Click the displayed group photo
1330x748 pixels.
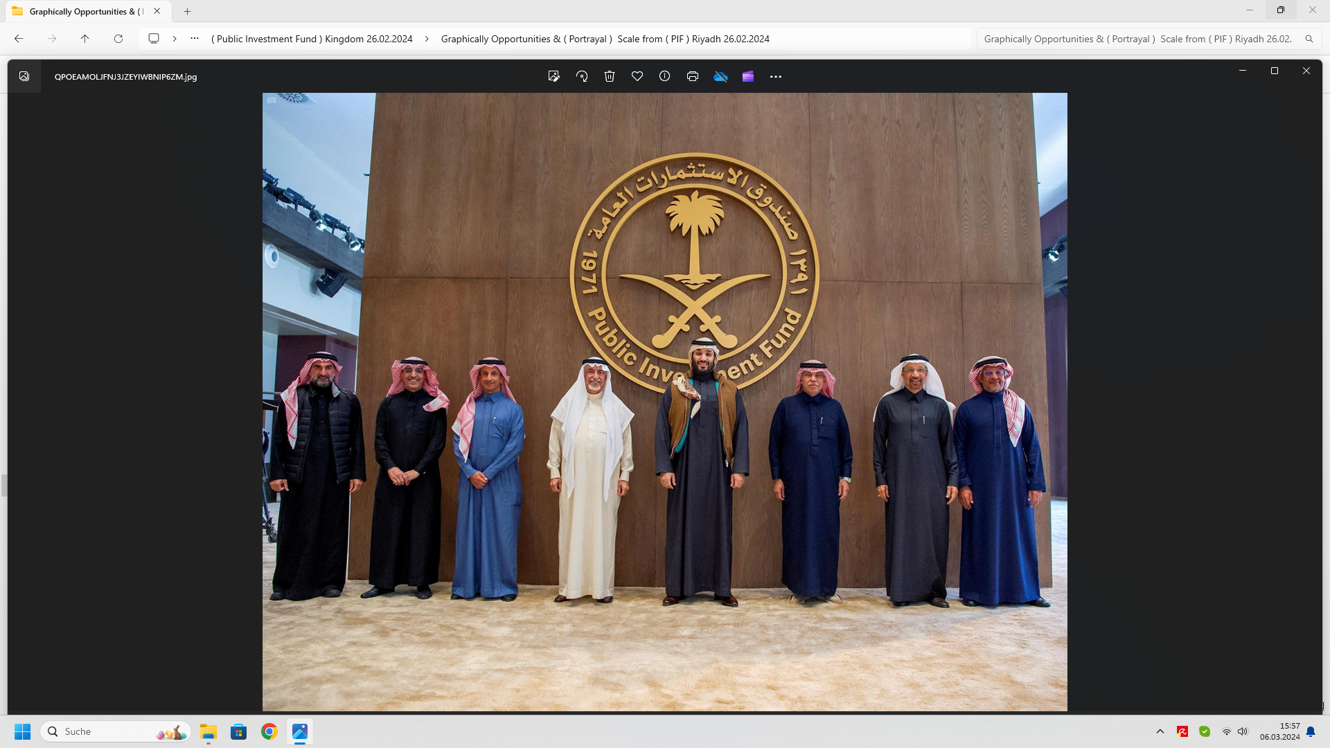665,402
